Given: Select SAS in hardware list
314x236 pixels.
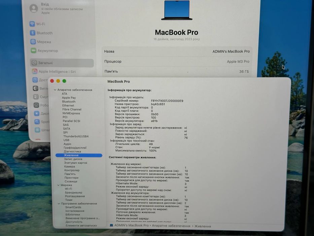Looking at the screenshot, I should pos(66,125).
